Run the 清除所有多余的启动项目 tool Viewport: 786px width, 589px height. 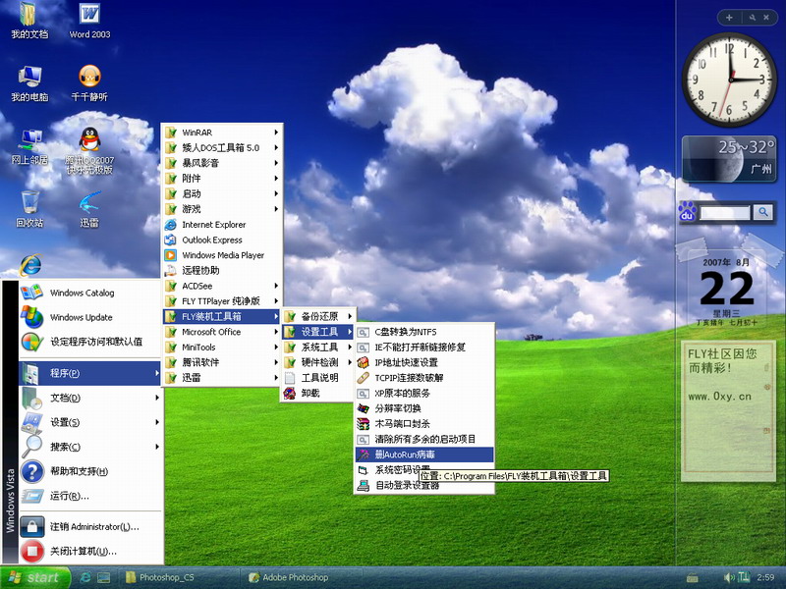[424, 439]
